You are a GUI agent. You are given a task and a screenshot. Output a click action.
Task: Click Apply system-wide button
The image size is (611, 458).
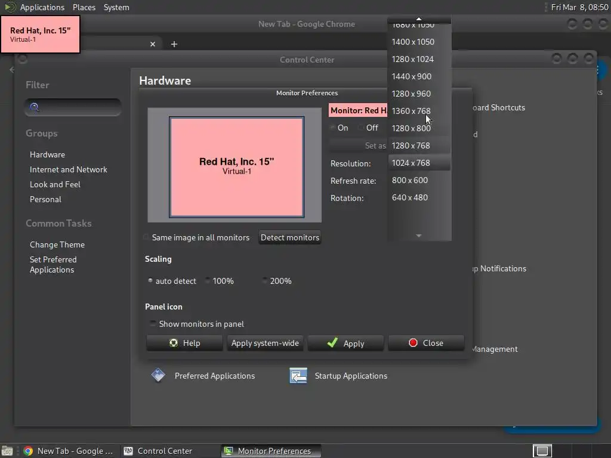[265, 343]
